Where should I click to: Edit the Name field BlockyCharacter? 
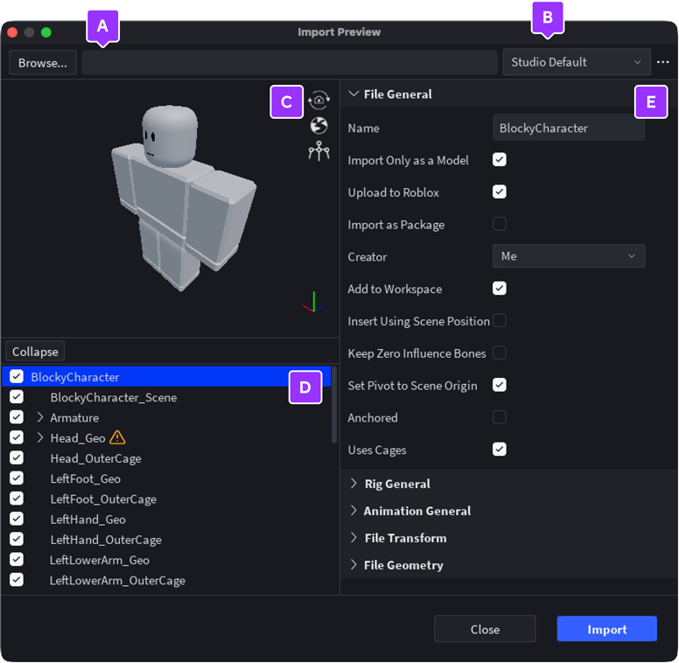(569, 128)
